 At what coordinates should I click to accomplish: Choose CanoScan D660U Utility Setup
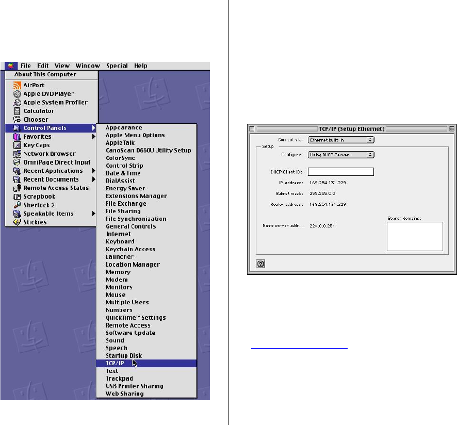pos(146,151)
